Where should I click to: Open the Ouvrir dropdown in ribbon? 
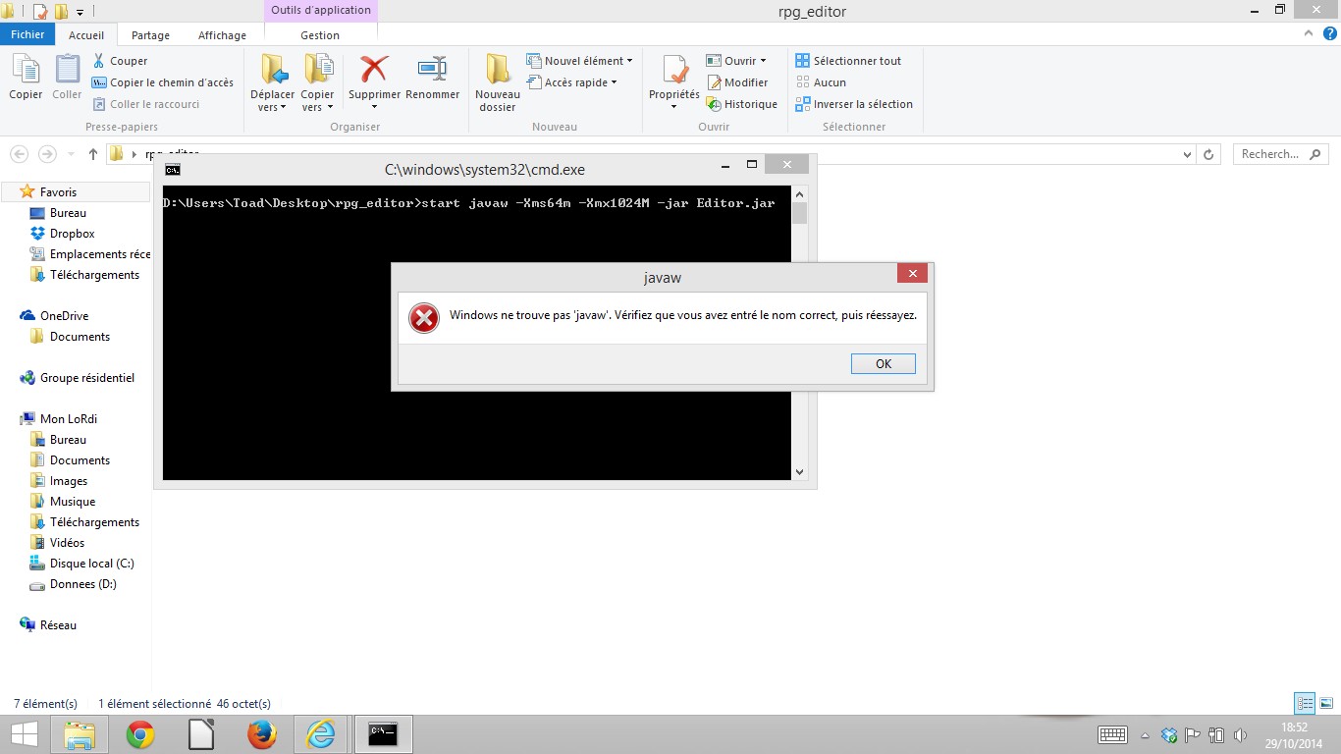coord(736,61)
